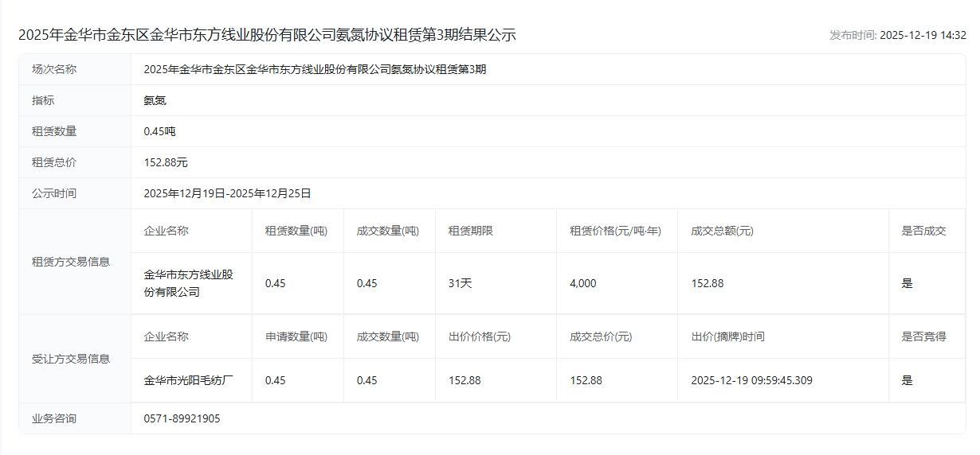Select the 租赁方交易信息 section label
Image resolution: width=980 pixels, height=455 pixels.
(x=71, y=262)
